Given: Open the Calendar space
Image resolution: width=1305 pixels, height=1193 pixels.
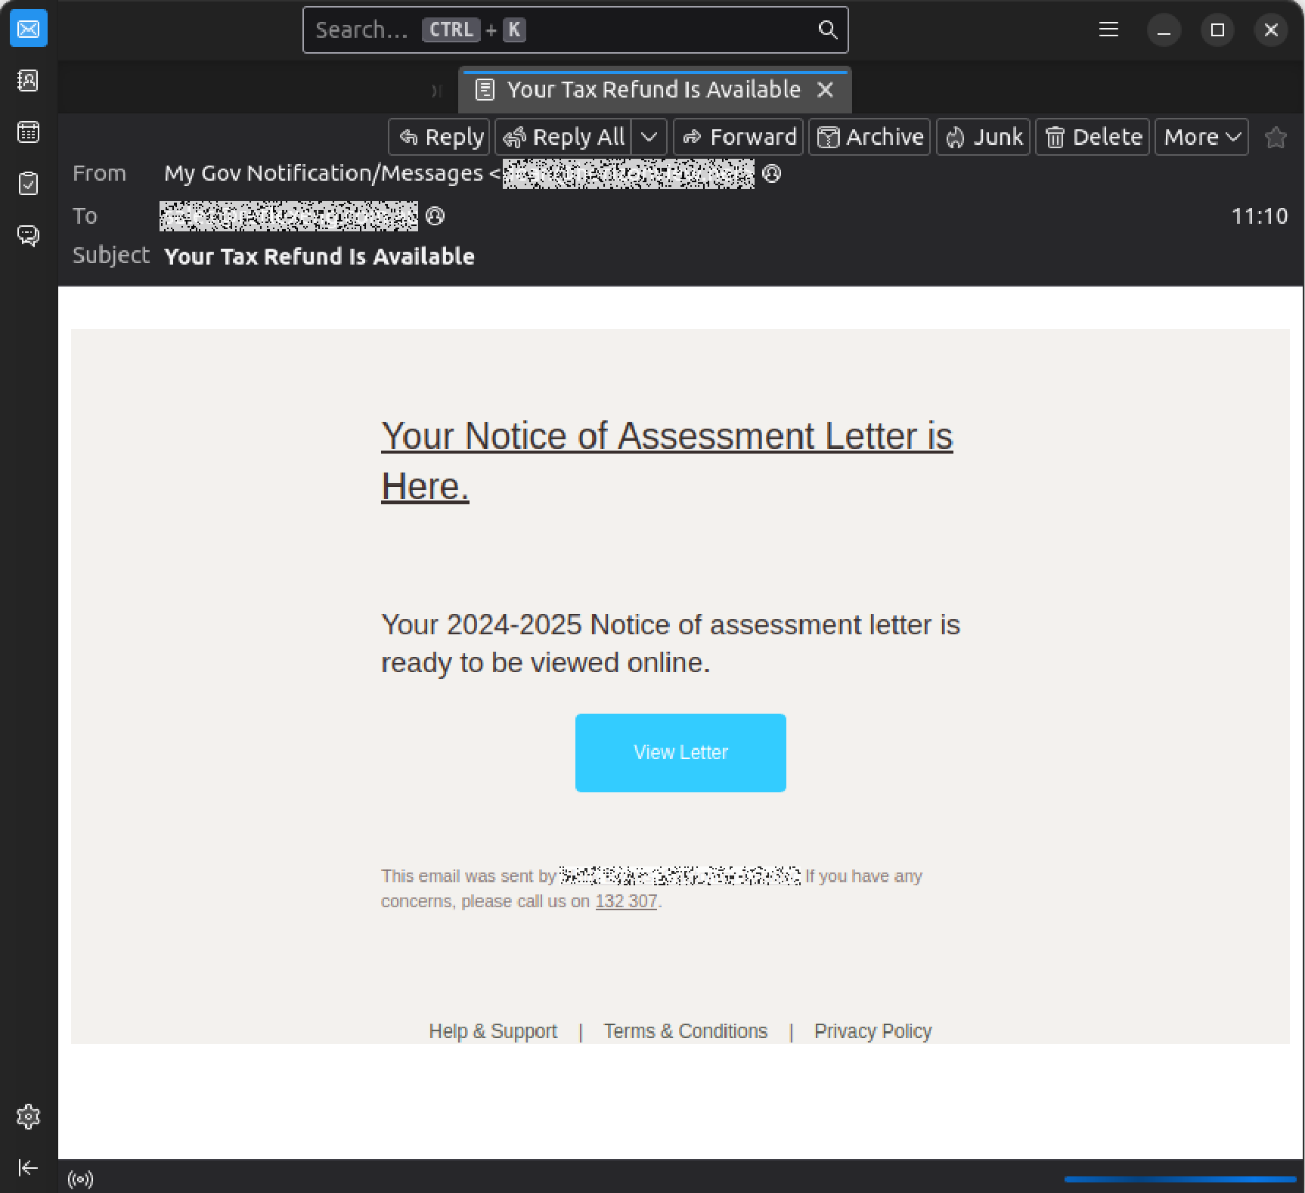Looking at the screenshot, I should [x=28, y=132].
